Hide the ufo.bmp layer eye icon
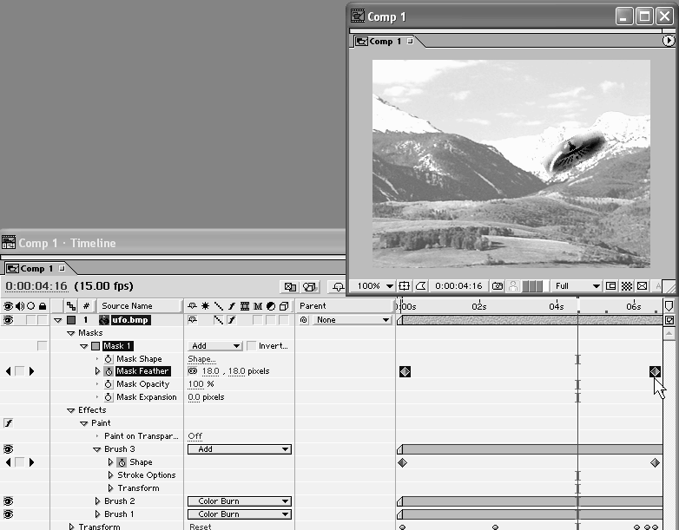This screenshot has height=530, width=679. [x=8, y=320]
